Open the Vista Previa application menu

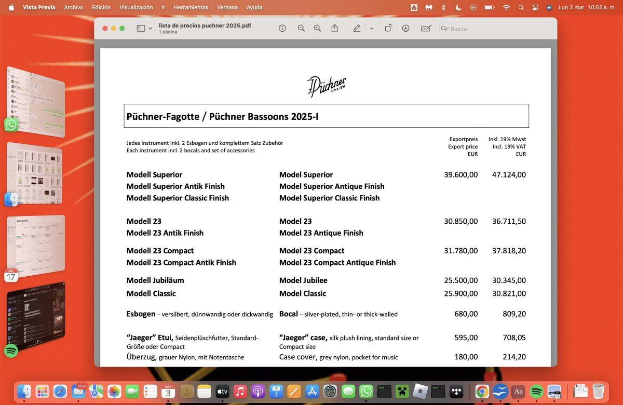(39, 7)
